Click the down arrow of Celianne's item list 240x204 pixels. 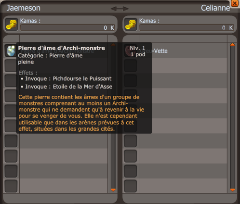tap(232, 190)
